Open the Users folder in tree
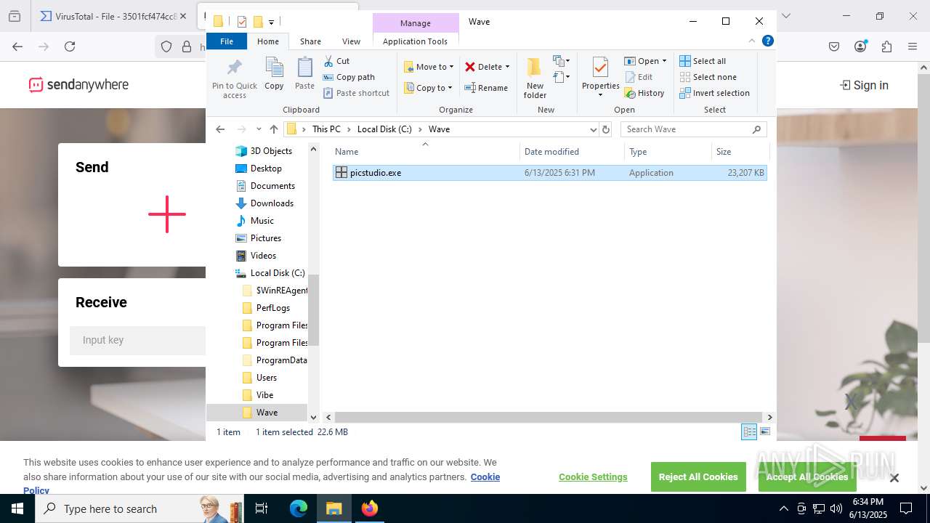Viewport: 930px width, 523px height. pos(266,378)
